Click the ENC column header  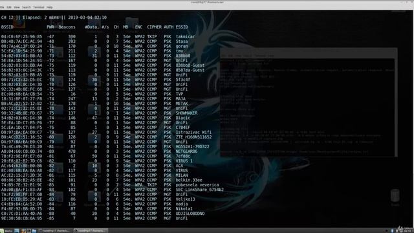click(138, 27)
